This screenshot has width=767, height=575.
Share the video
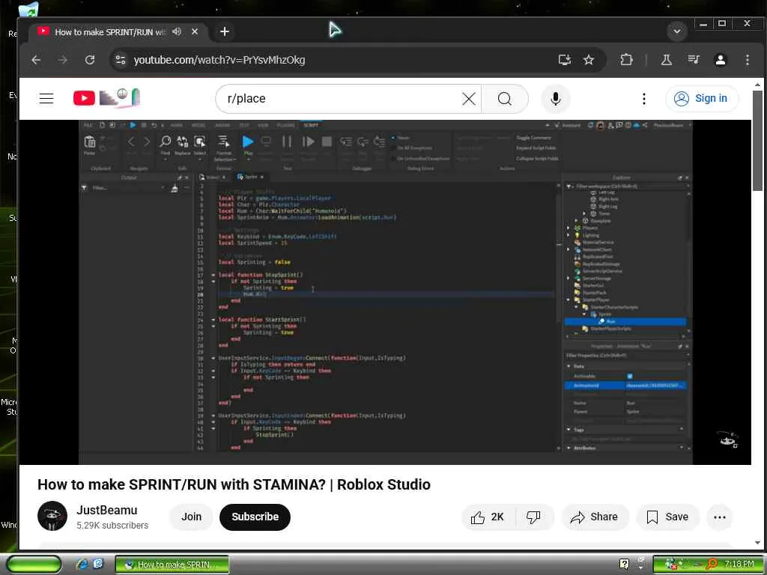click(x=595, y=517)
